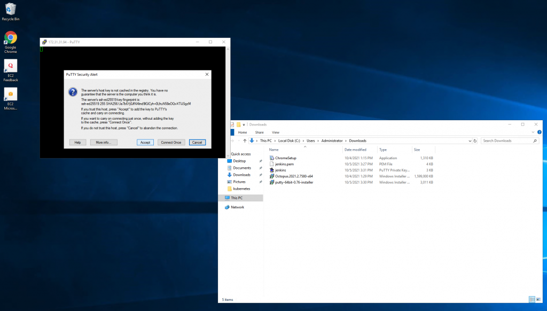The width and height of the screenshot is (547, 311).
Task: Click the pin icon next to Documents
Action: pos(261,168)
